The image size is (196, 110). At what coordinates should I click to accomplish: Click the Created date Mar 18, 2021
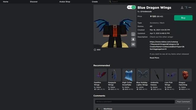[x=160, y=30]
